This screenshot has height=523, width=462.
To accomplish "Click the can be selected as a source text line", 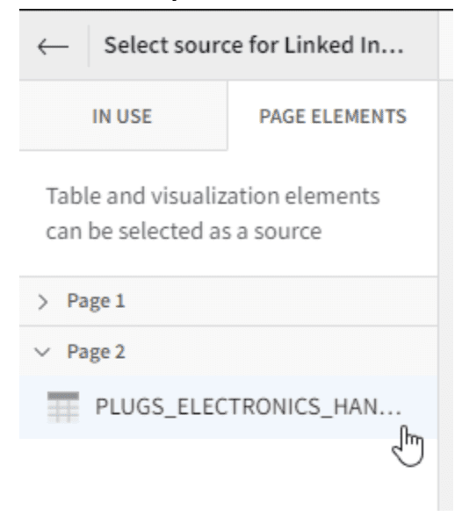I will coord(184,231).
